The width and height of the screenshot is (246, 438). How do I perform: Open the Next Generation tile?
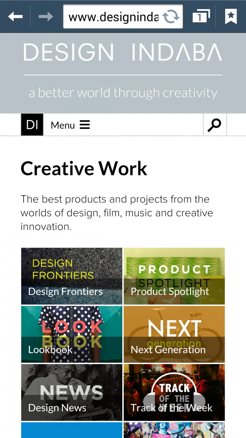(174, 334)
